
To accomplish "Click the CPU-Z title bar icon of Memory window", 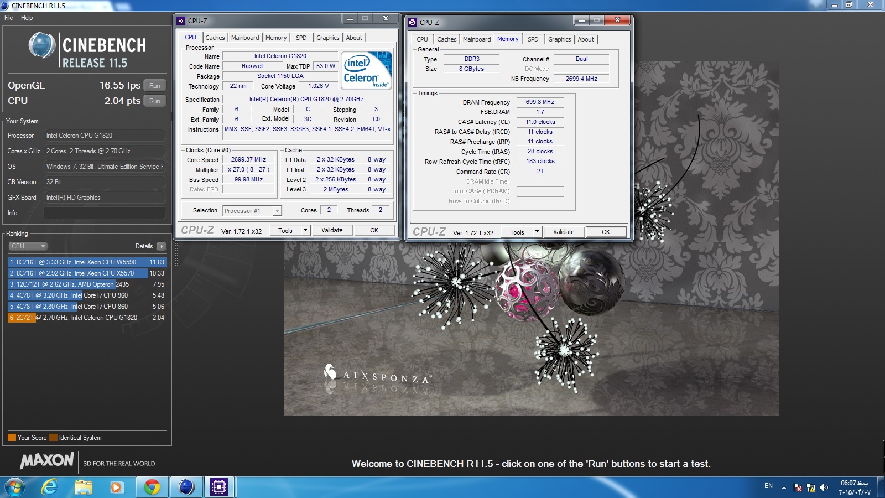I will (x=413, y=23).
